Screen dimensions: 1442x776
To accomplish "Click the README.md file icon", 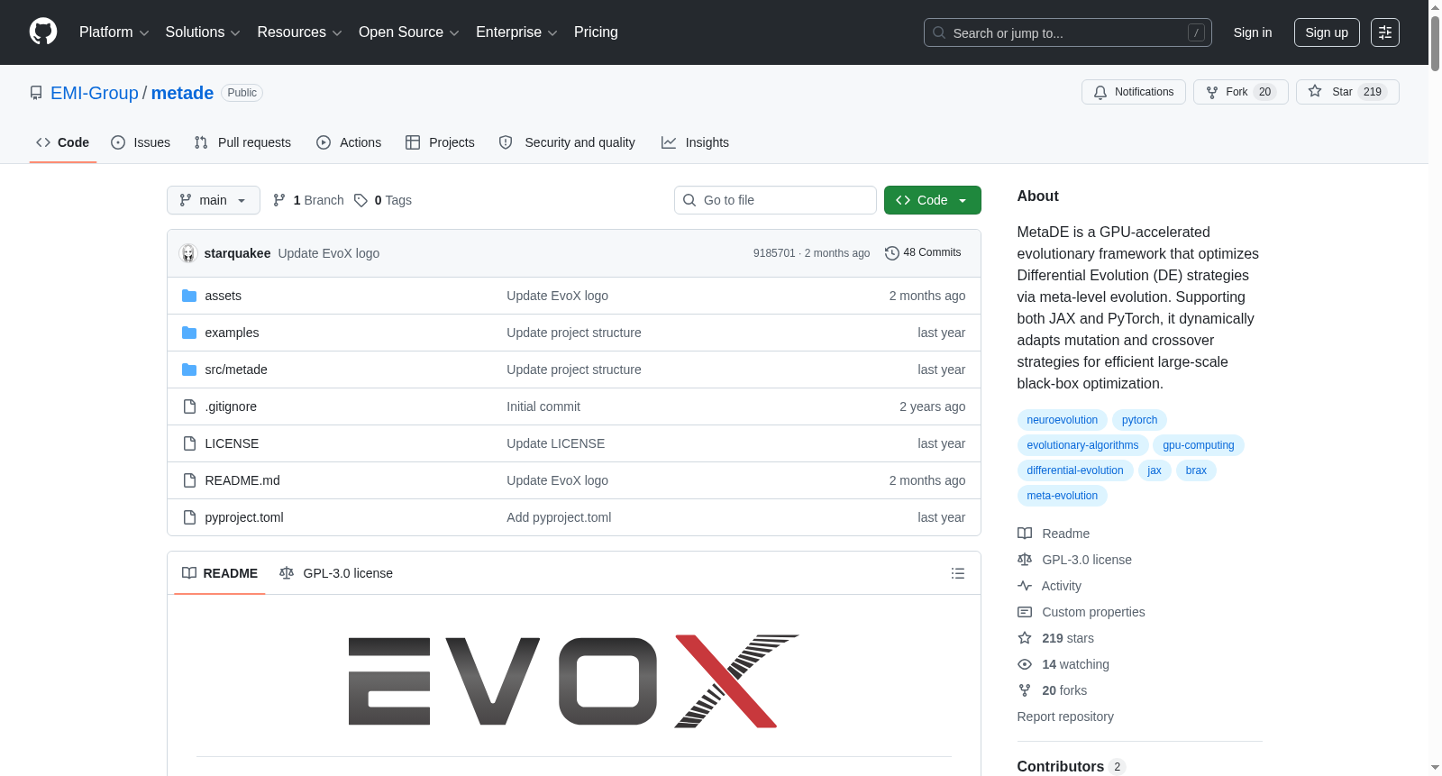I will [x=189, y=480].
